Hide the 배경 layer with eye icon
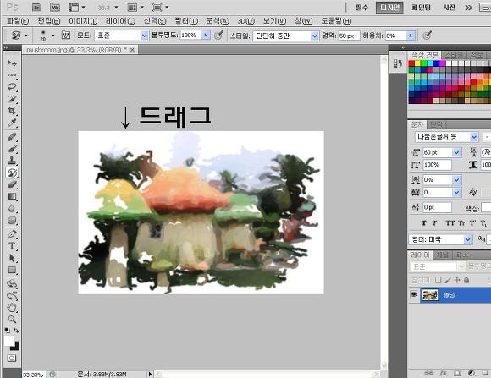 pos(414,295)
